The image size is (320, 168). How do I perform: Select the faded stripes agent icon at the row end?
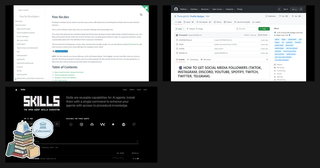pos(134,124)
